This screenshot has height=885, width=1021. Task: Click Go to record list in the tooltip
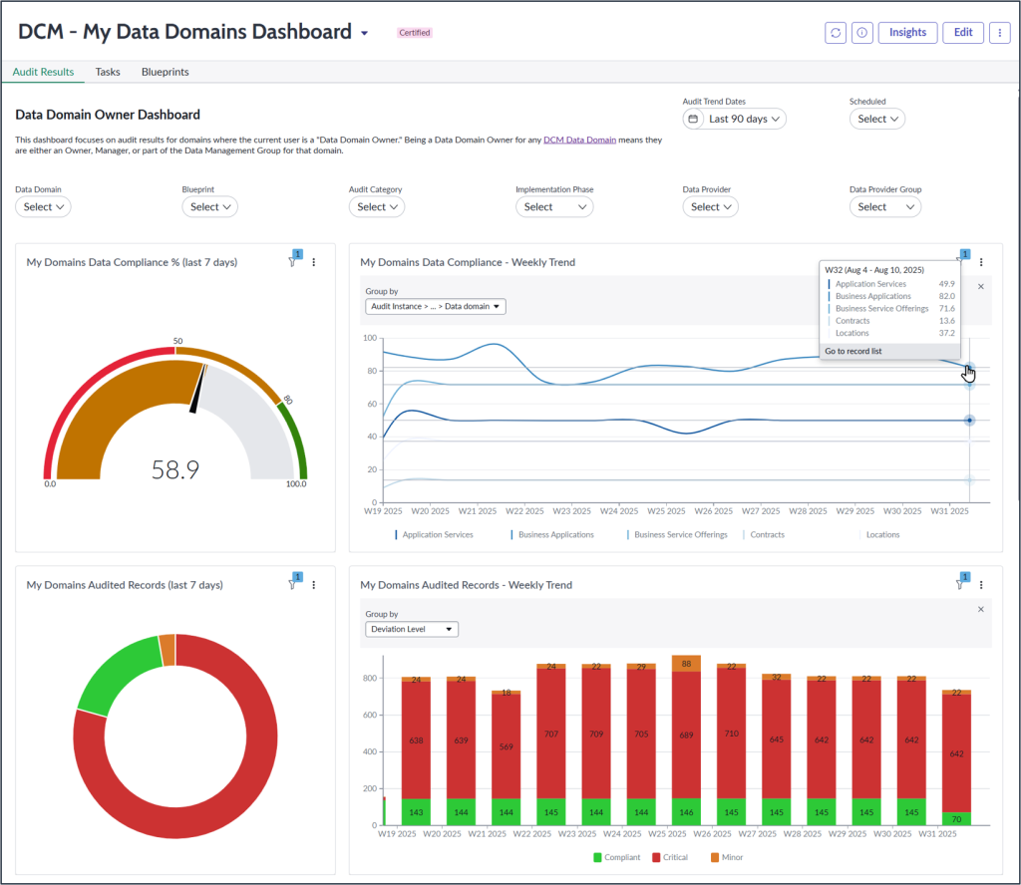click(x=851, y=351)
